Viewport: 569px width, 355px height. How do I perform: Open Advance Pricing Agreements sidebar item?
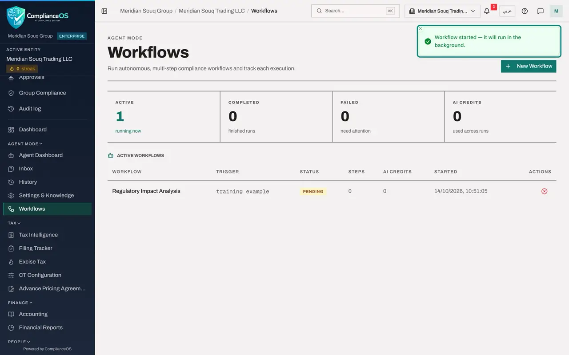[x=48, y=288]
